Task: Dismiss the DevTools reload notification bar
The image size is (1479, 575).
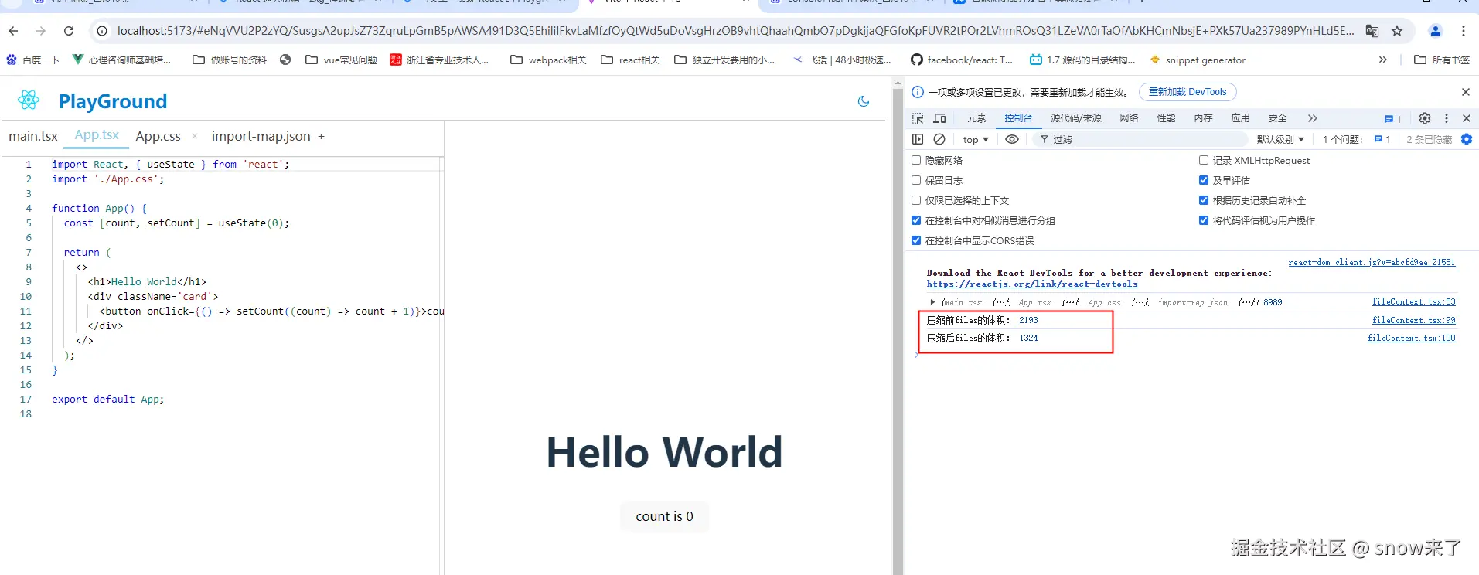Action: pos(1465,92)
